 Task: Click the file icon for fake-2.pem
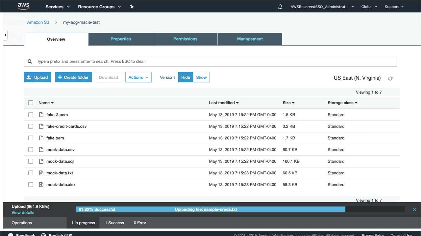click(41, 115)
